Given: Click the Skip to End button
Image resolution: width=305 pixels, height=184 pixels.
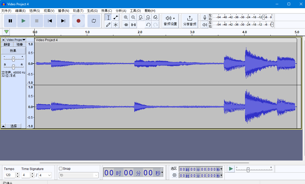Looking at the screenshot, I should click(x=63, y=21).
